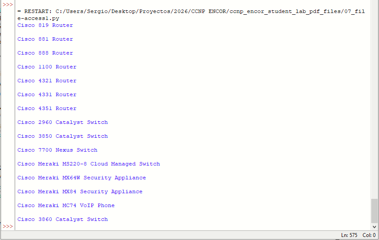This screenshot has width=379, height=240.
Task: Click the RESTART file path line
Action: tap(191, 15)
